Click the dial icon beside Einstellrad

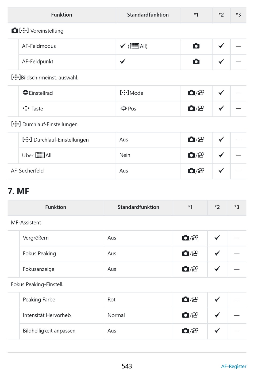tap(25, 93)
